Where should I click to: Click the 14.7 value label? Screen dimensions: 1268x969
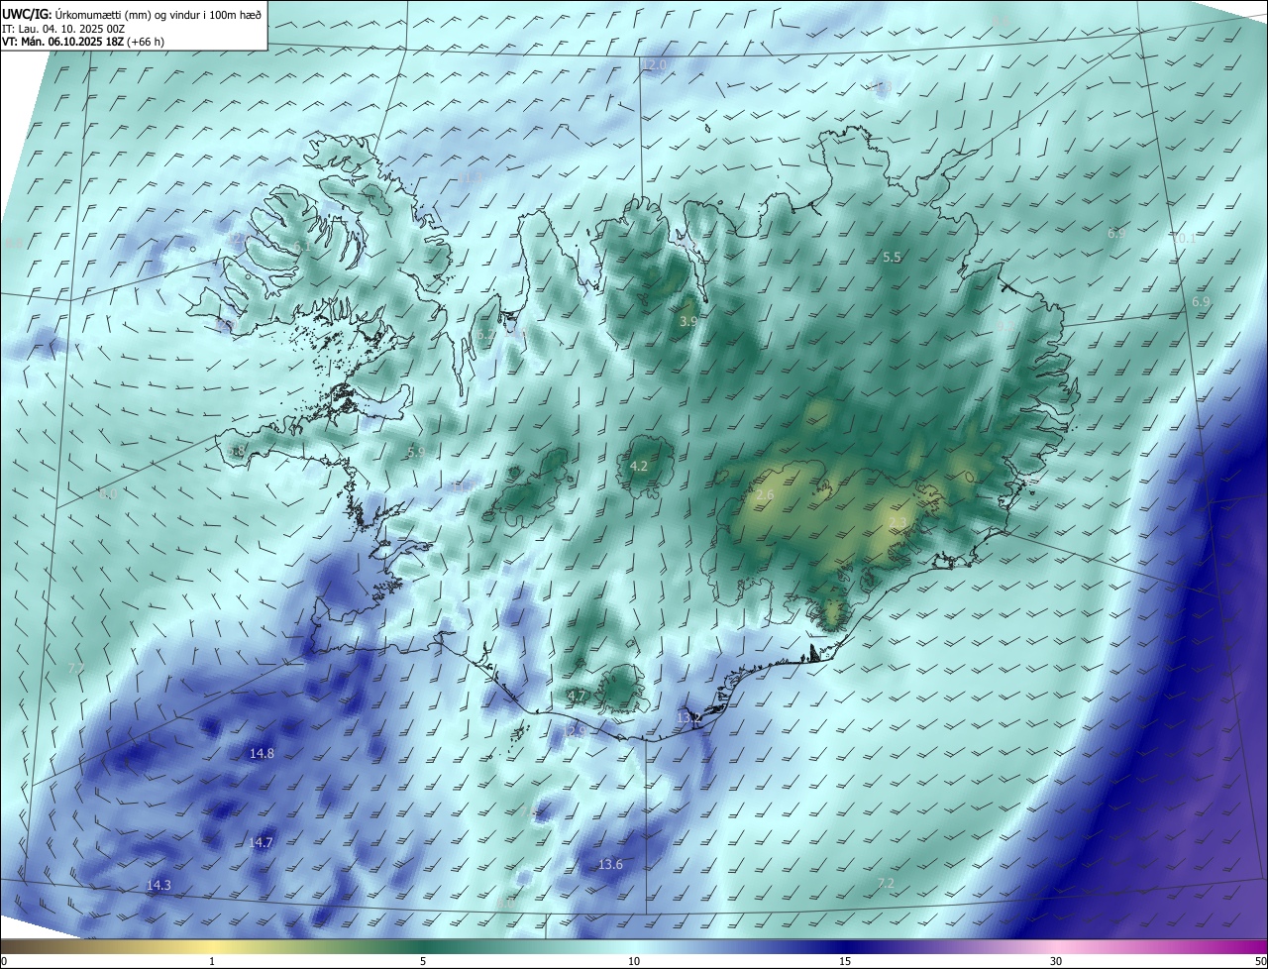click(x=261, y=843)
